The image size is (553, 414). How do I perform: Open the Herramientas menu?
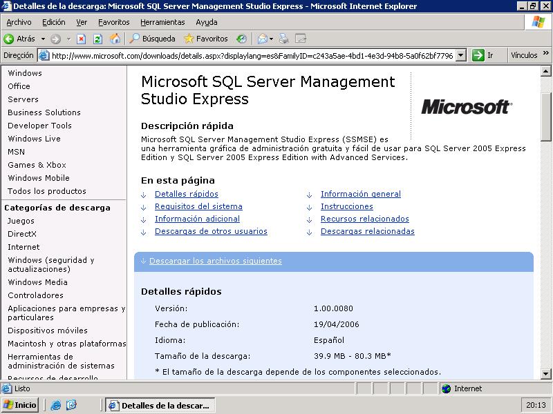pyautogui.click(x=162, y=22)
